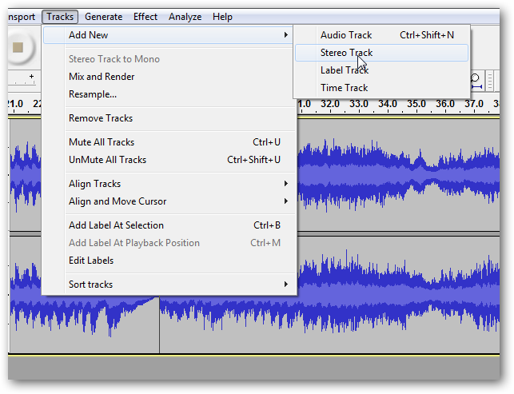Select Label Track from the submenu
Viewport: 514px width, 394px height.
tap(381, 70)
